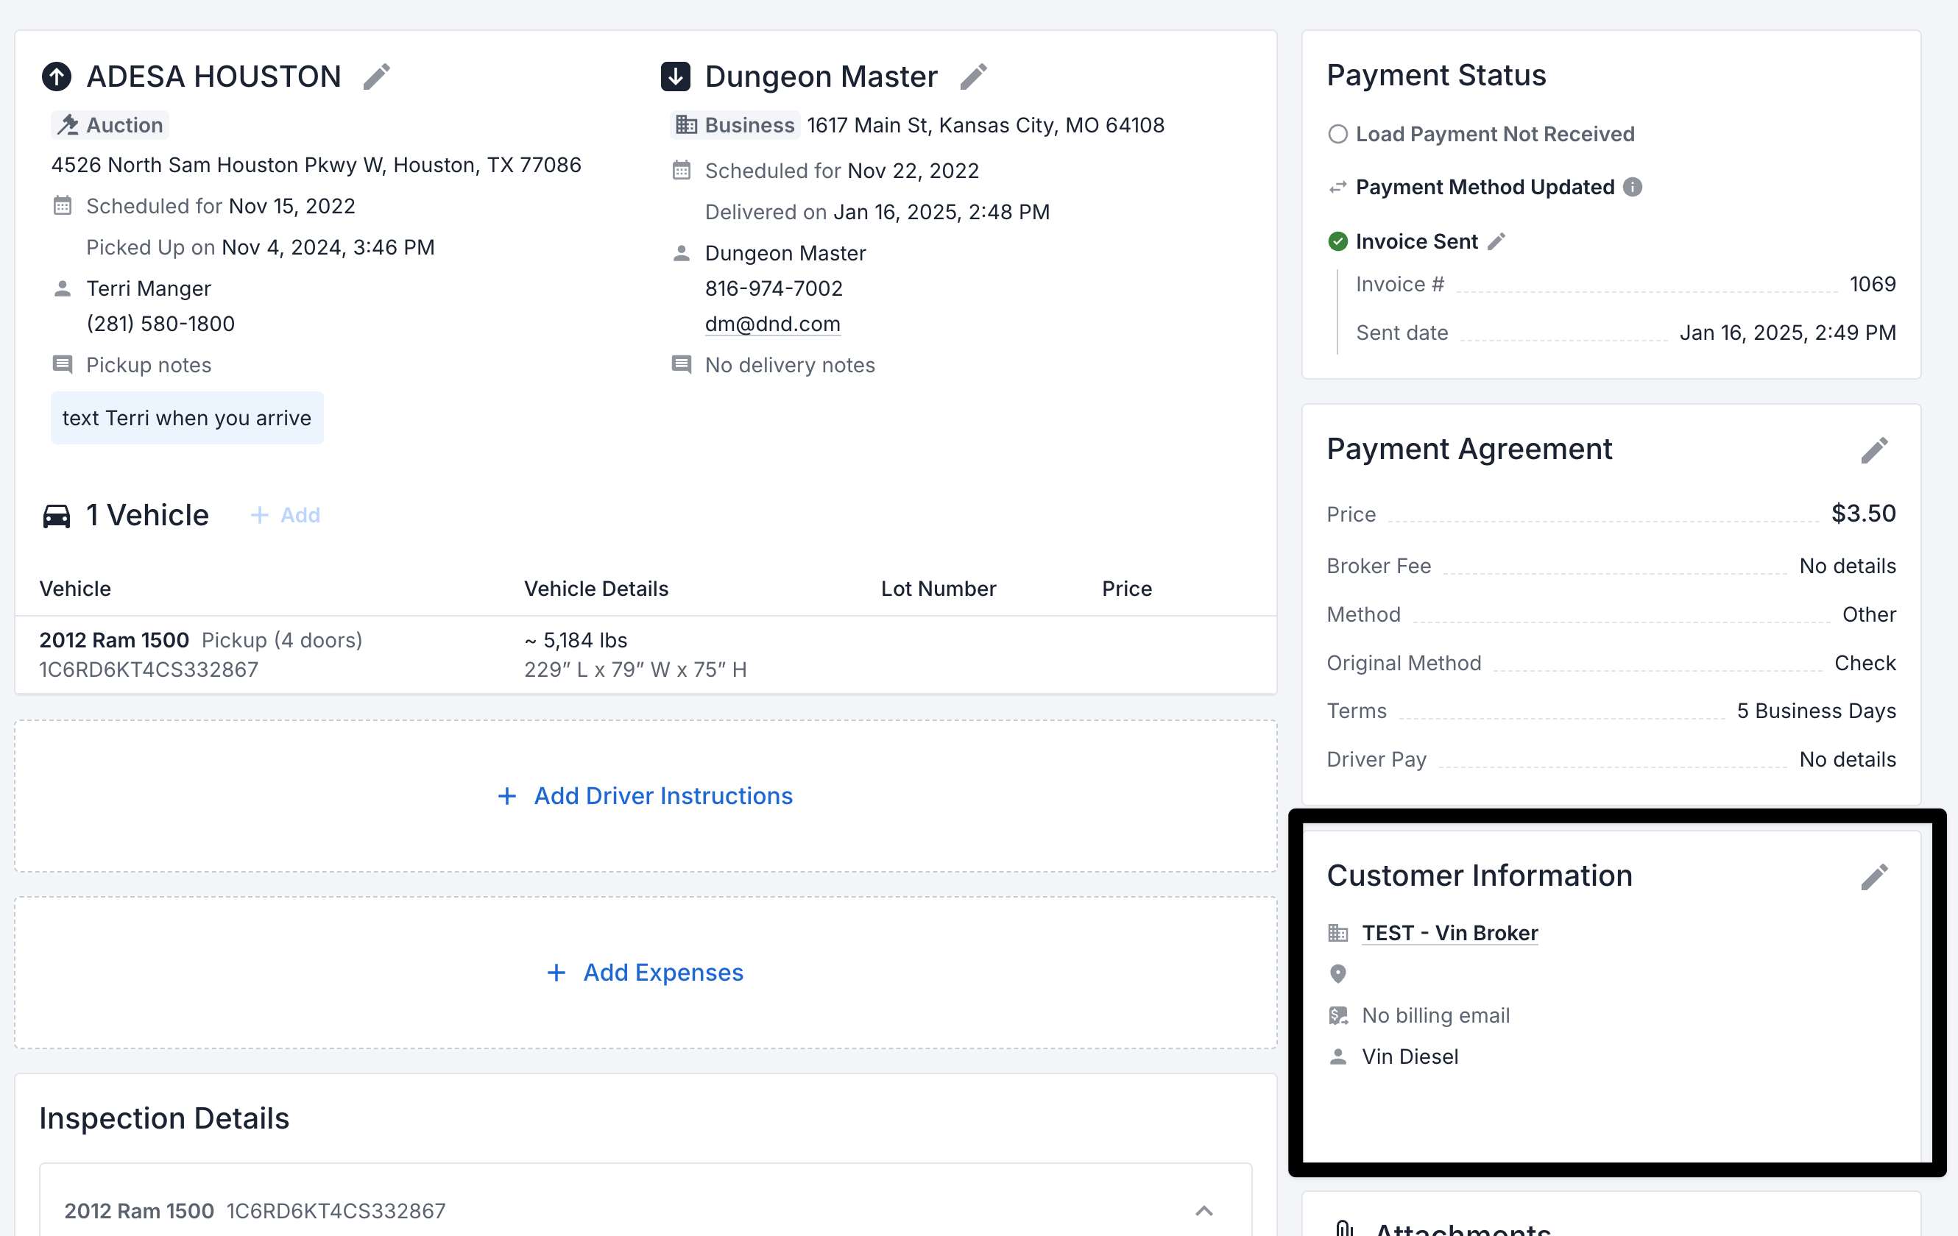1958x1236 pixels.
Task: Click the 2012 Ram 1500 vehicle row
Action: coord(646,655)
